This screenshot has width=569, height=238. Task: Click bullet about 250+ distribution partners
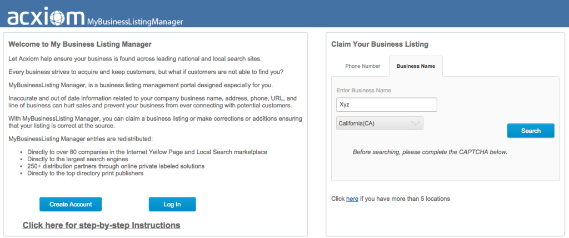click(x=116, y=166)
